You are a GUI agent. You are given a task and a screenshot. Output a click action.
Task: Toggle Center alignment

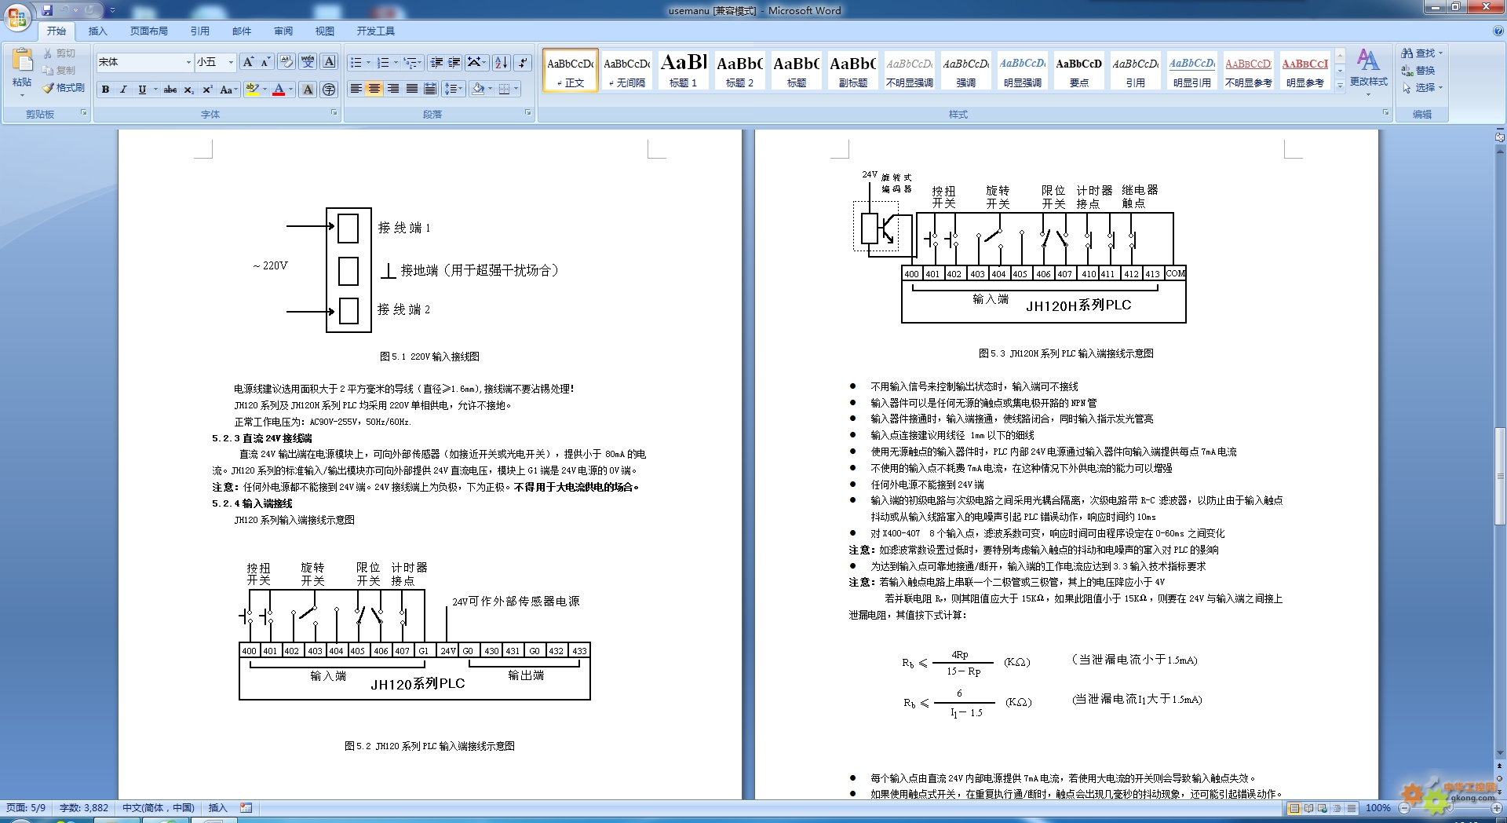pyautogui.click(x=374, y=89)
